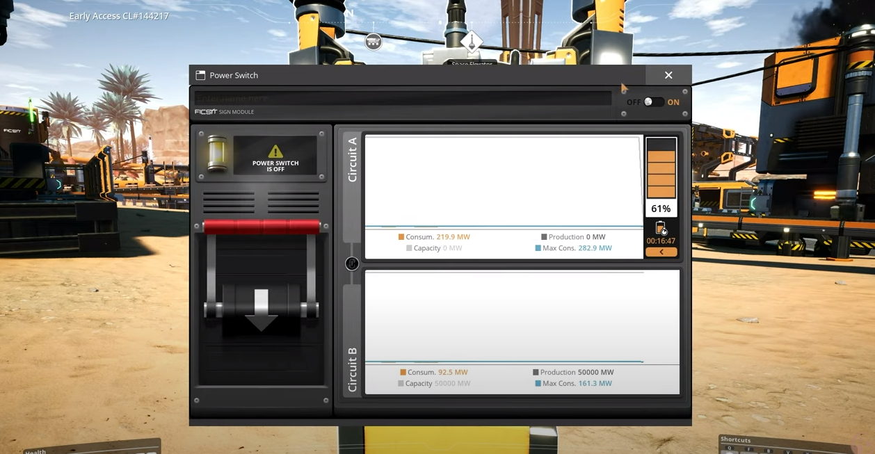Click the Early Access CL#144217 text
Image resolution: width=875 pixels, height=454 pixels.
[119, 16]
